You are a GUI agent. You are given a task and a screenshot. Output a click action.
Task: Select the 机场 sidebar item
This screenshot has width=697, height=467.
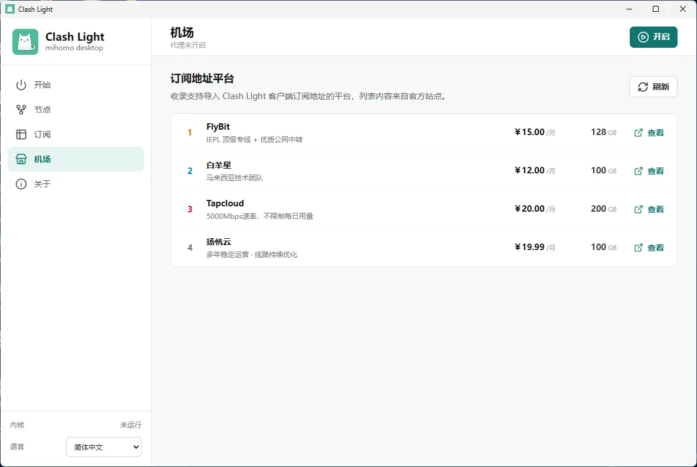tap(75, 159)
